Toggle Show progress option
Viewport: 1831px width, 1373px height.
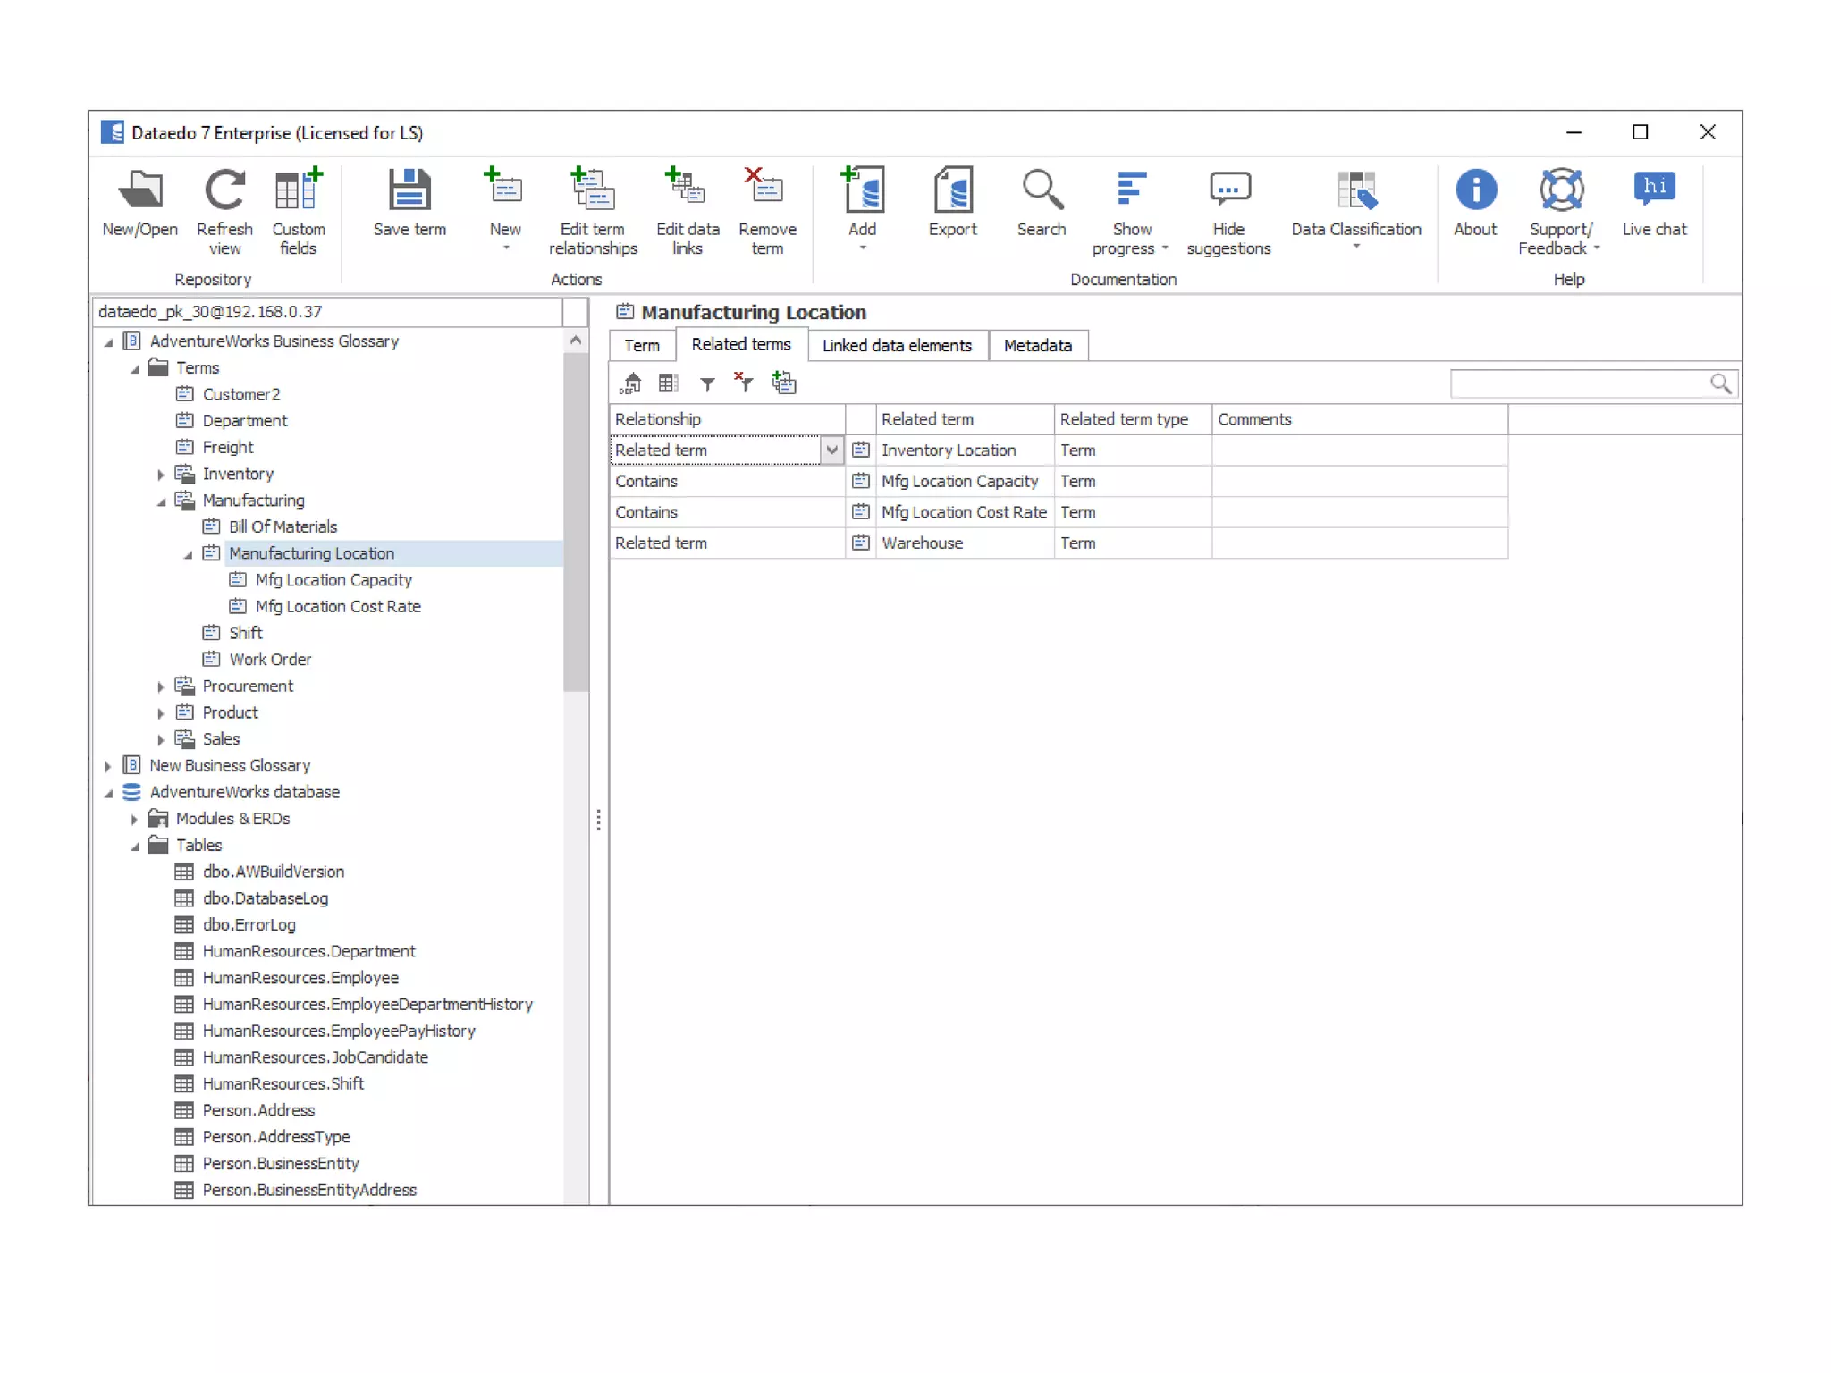[x=1131, y=190]
